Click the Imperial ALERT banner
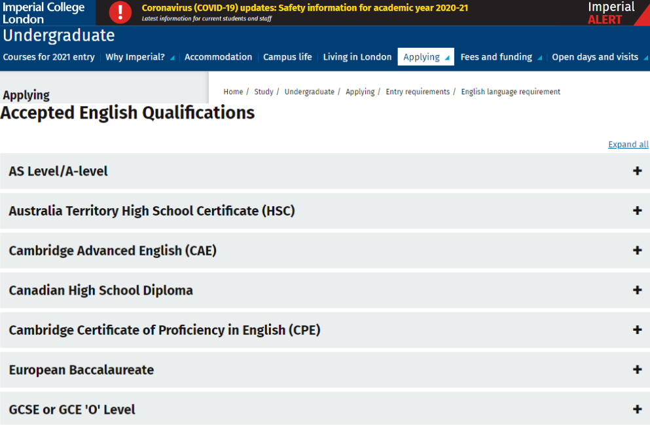This screenshot has width=650, height=425. 611,13
